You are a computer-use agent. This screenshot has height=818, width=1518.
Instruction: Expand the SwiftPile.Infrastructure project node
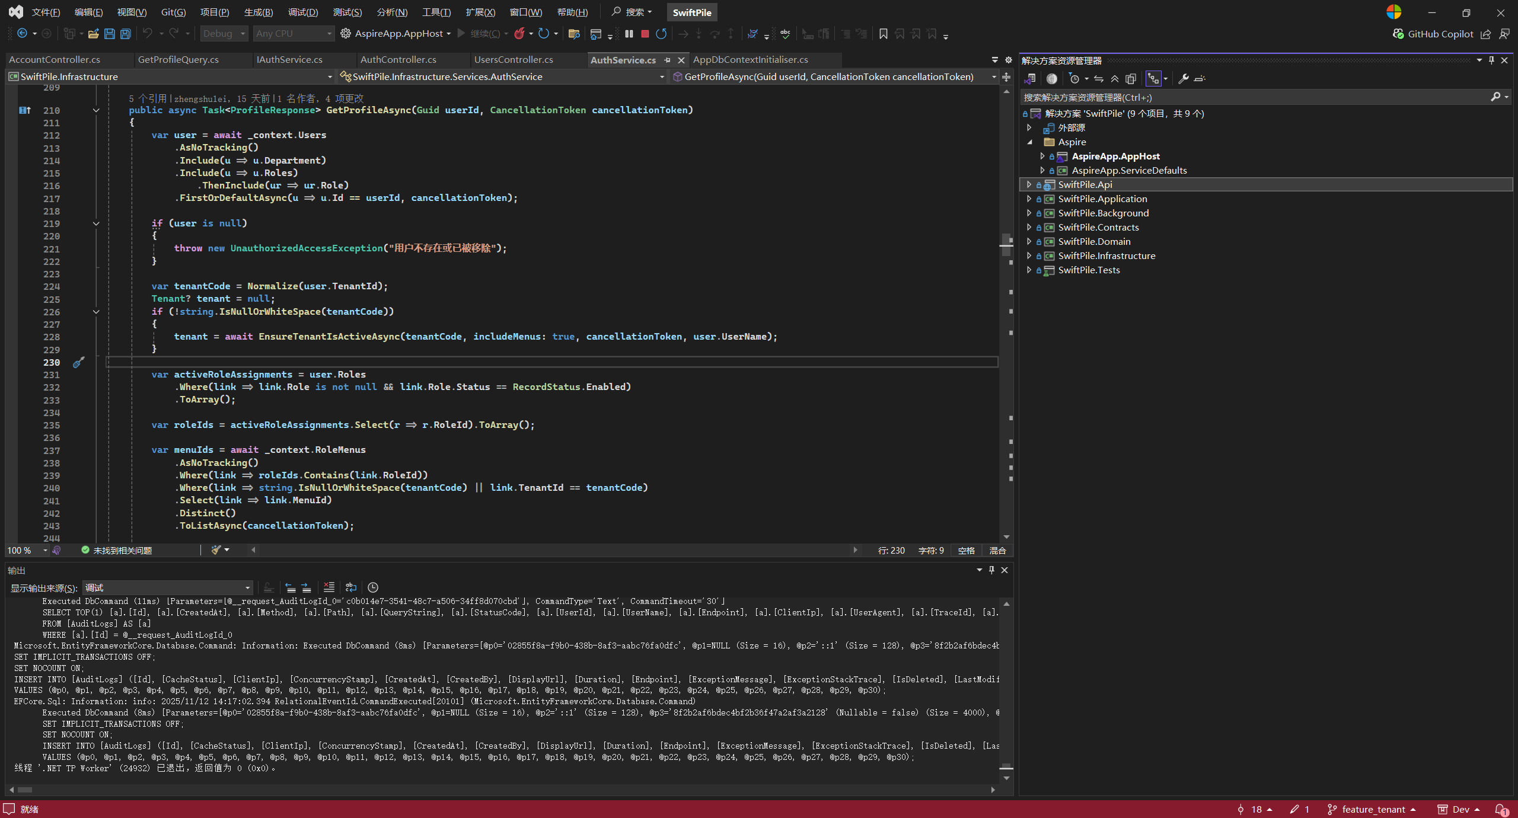click(1029, 255)
